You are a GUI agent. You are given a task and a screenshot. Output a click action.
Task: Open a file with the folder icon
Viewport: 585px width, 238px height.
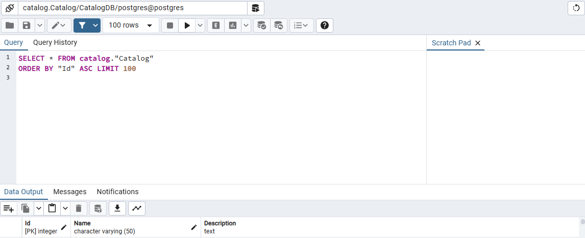point(10,25)
